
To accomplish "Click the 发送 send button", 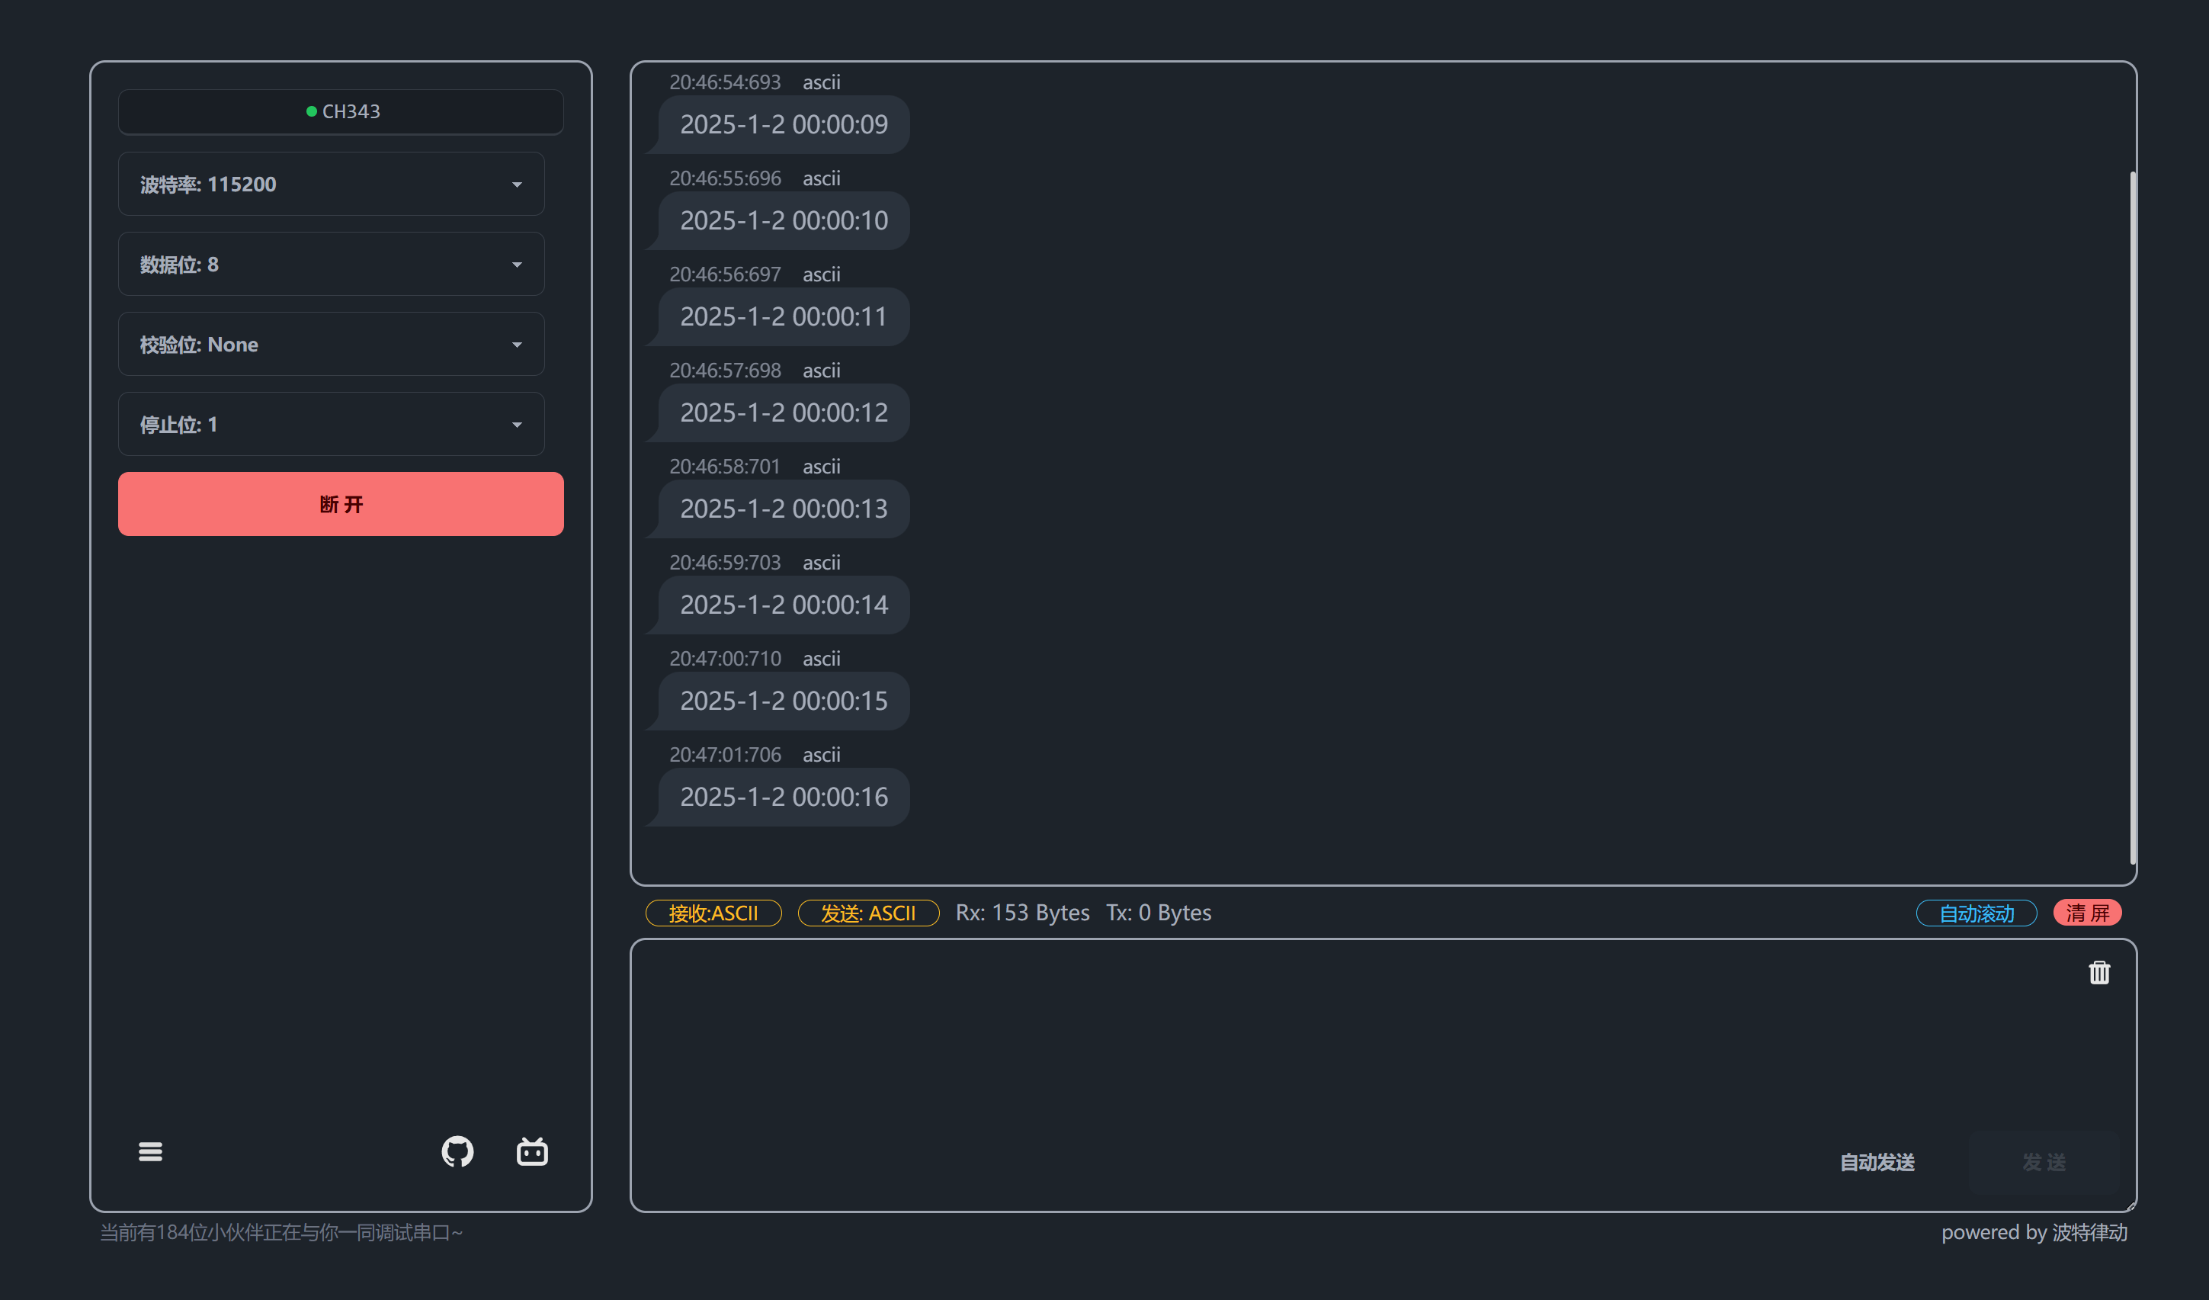I will point(2044,1161).
